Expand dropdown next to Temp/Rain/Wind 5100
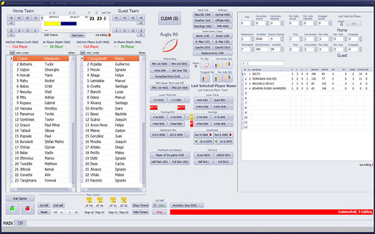Screen dimensions: 375x234 pyautogui.click(x=187, y=76)
